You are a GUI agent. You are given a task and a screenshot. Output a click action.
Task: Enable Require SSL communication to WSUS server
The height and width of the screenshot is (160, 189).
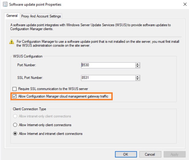[x=14, y=89]
